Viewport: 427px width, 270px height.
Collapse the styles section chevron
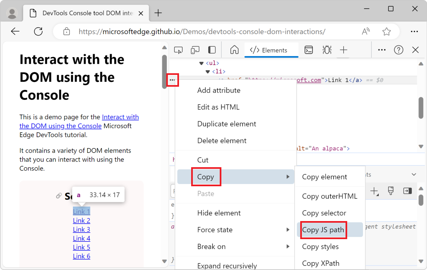(413, 174)
